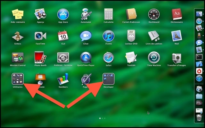The height and width of the screenshot is (128, 205).
Task: Open iChat bubble in Dock
Action: coord(199,42)
